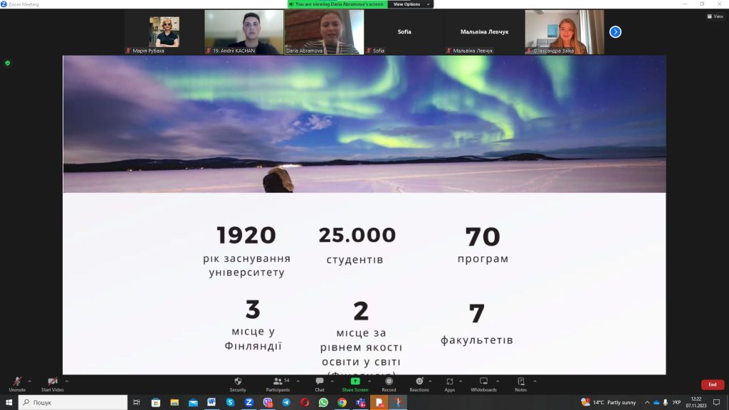Click the green Share Screen icon
This screenshot has width=729, height=410.
355,382
